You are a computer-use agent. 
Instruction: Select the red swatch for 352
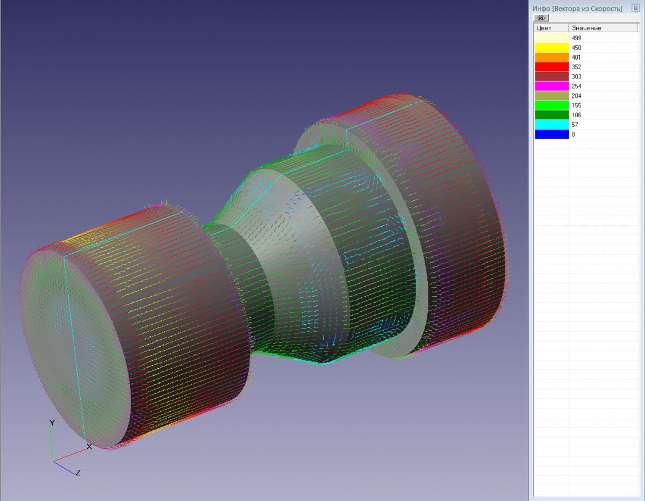pyautogui.click(x=551, y=67)
